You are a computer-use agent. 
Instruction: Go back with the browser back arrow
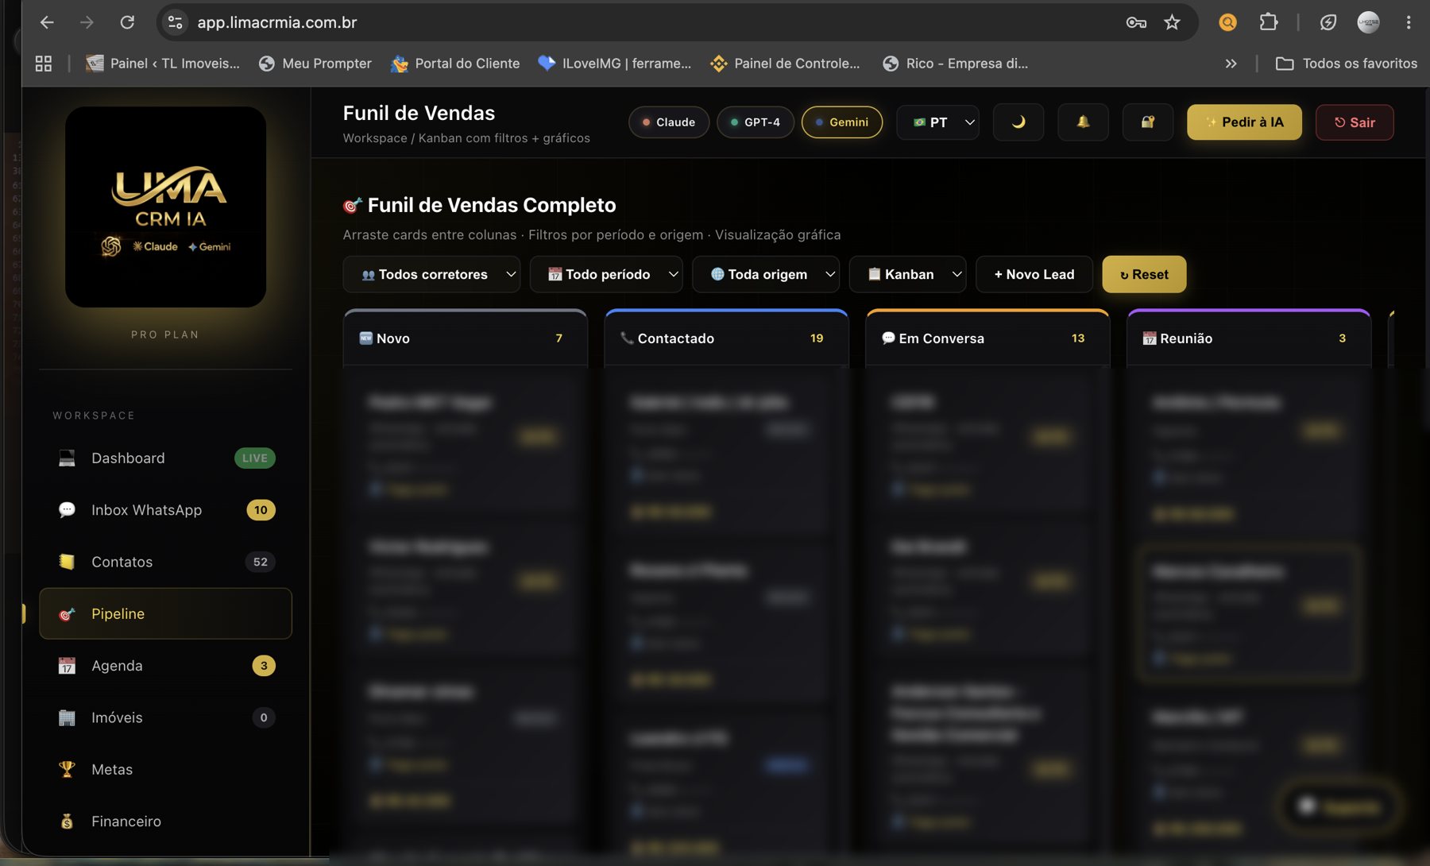click(x=47, y=22)
